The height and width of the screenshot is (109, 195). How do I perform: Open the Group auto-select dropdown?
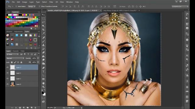tap(32, 6)
